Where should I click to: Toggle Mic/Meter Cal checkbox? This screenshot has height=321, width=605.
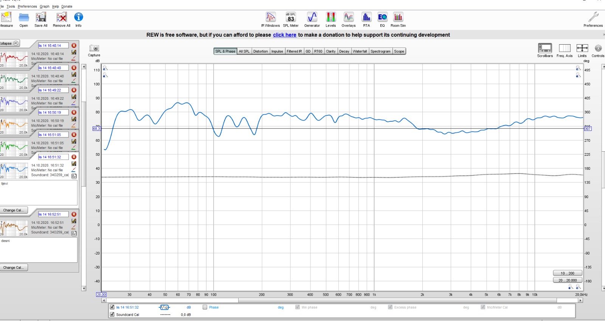(x=483, y=307)
